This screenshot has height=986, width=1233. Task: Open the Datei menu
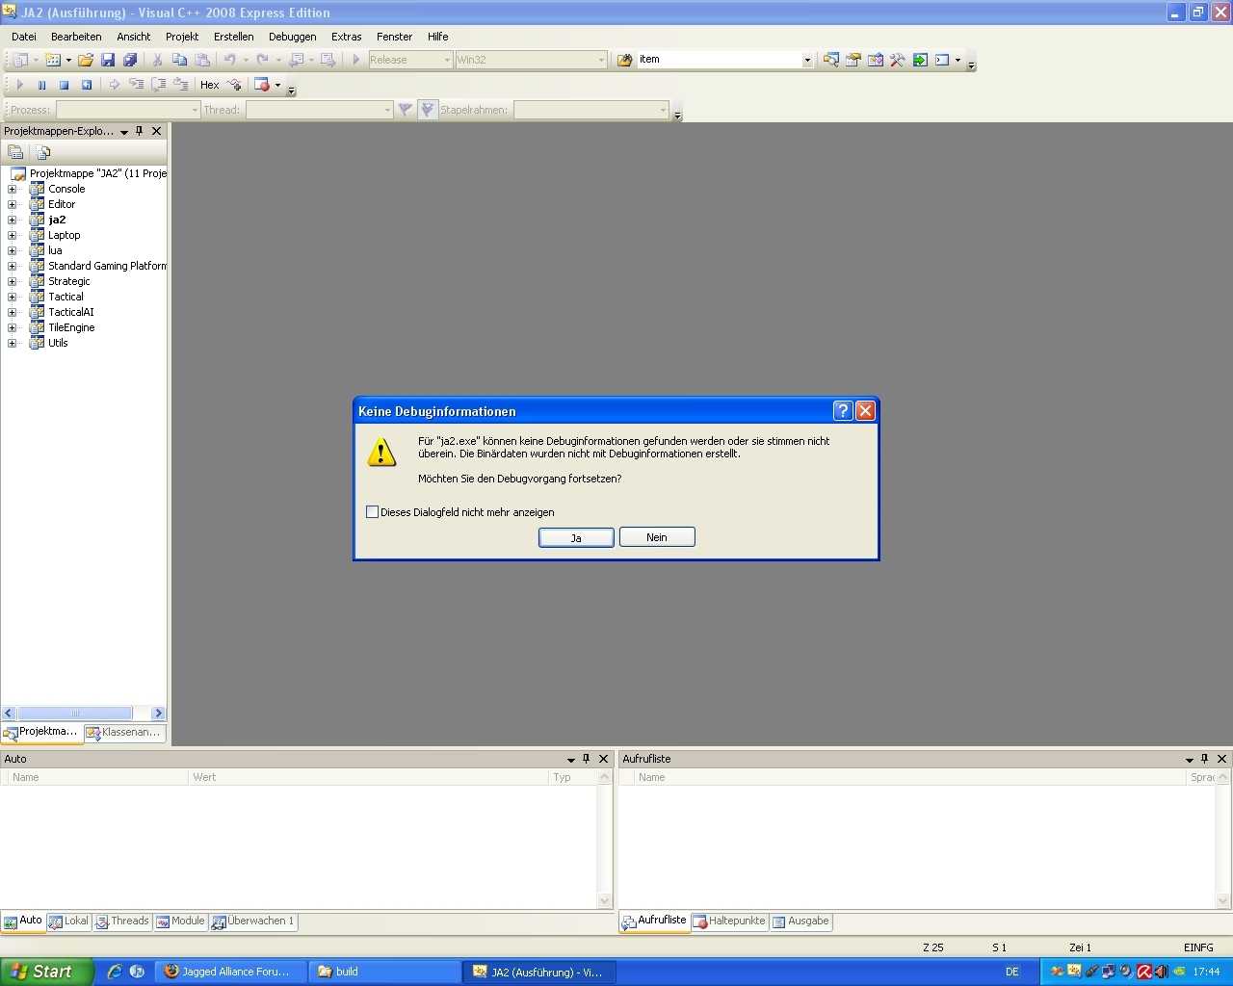[24, 37]
